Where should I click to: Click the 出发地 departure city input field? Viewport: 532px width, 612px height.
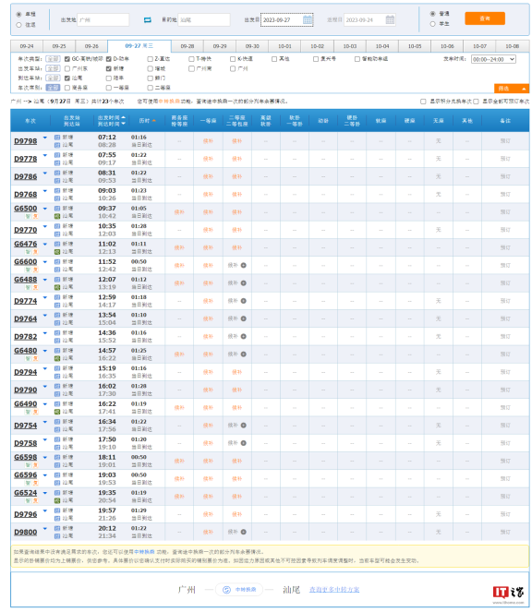tap(103, 20)
